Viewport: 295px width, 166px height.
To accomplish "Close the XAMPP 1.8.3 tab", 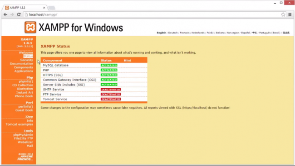I will (x=44, y=8).
